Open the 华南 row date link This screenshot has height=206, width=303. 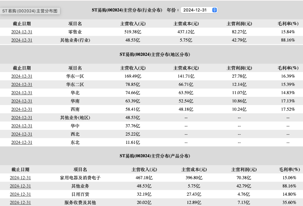(x=22, y=101)
